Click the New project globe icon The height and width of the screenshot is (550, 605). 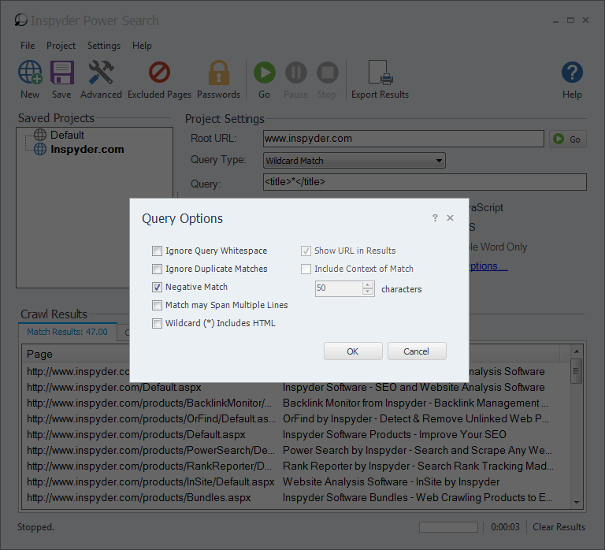(x=30, y=72)
